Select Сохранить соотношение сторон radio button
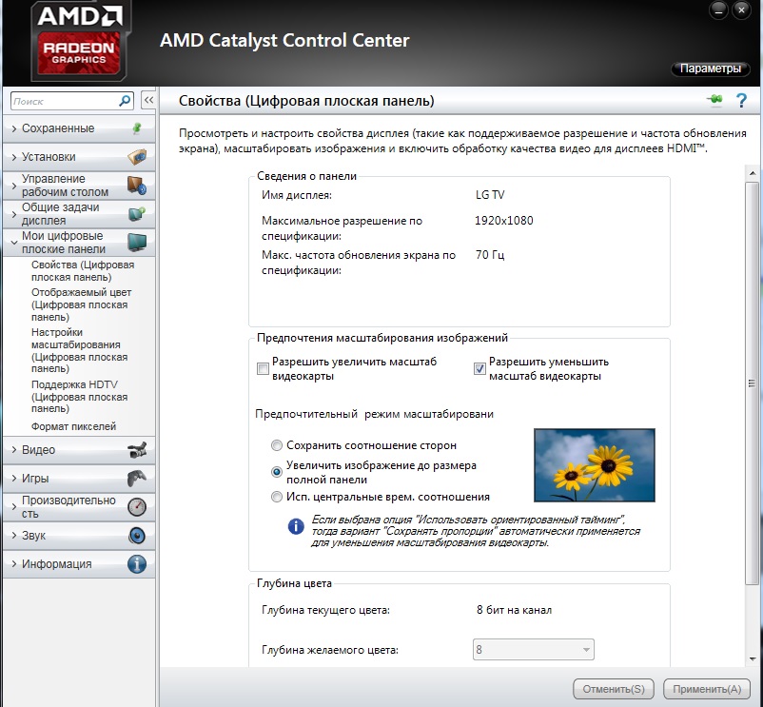The height and width of the screenshot is (707, 763). (277, 445)
